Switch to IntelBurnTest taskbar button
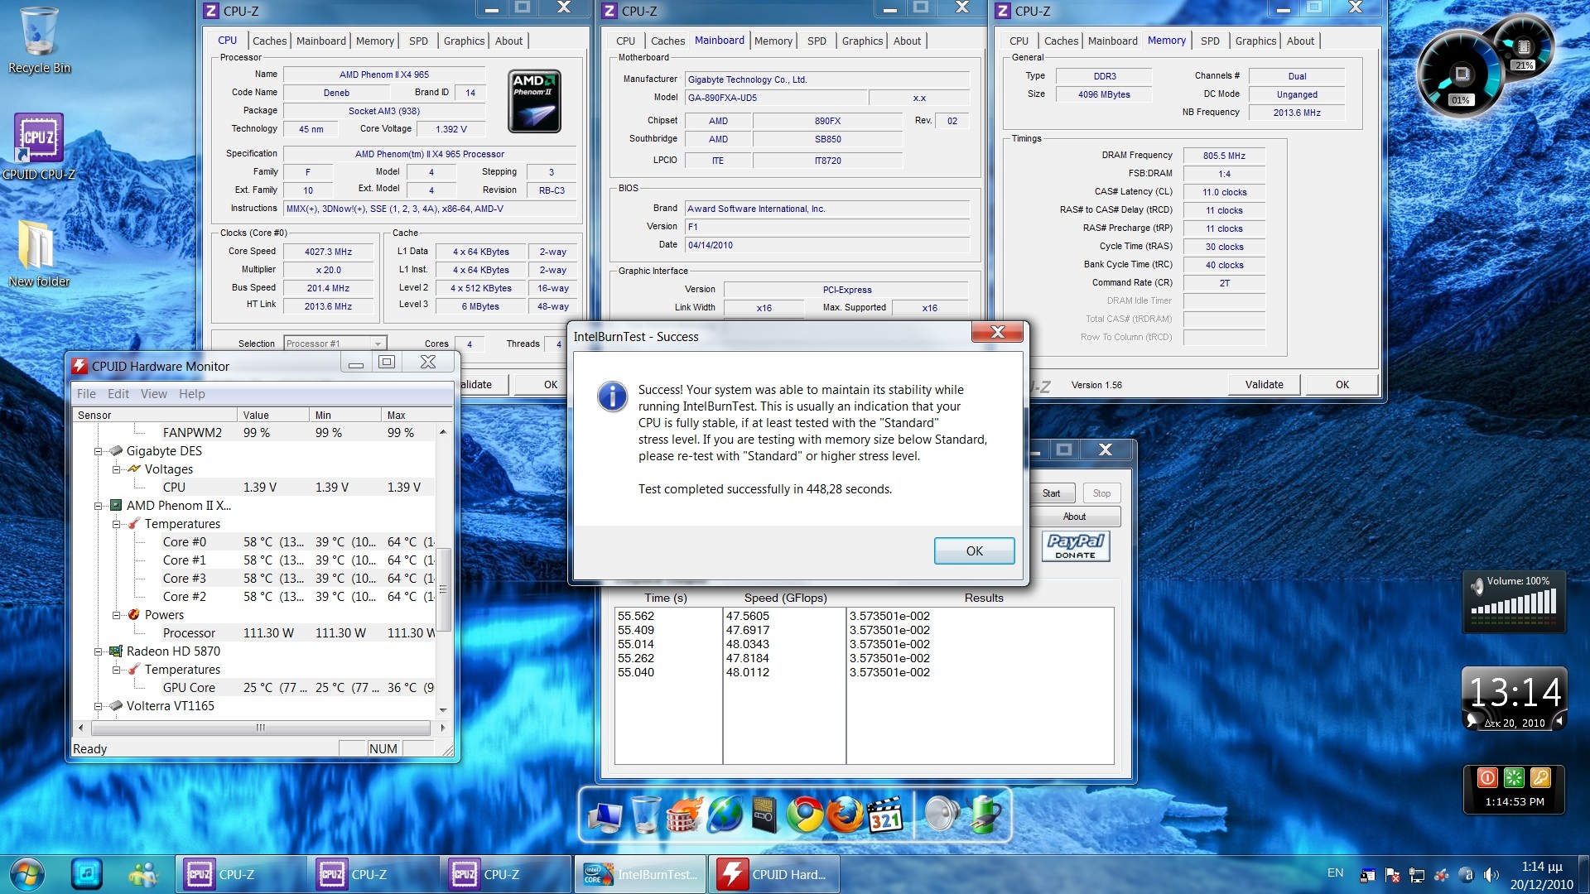 pyautogui.click(x=640, y=874)
